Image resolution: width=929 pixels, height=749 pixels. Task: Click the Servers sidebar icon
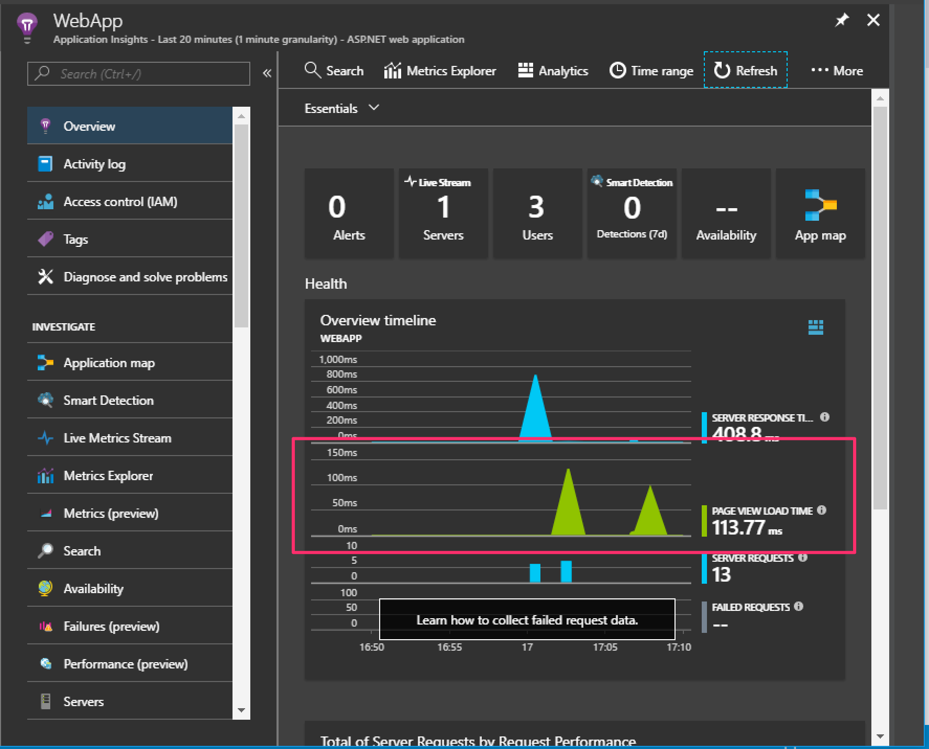pos(46,701)
